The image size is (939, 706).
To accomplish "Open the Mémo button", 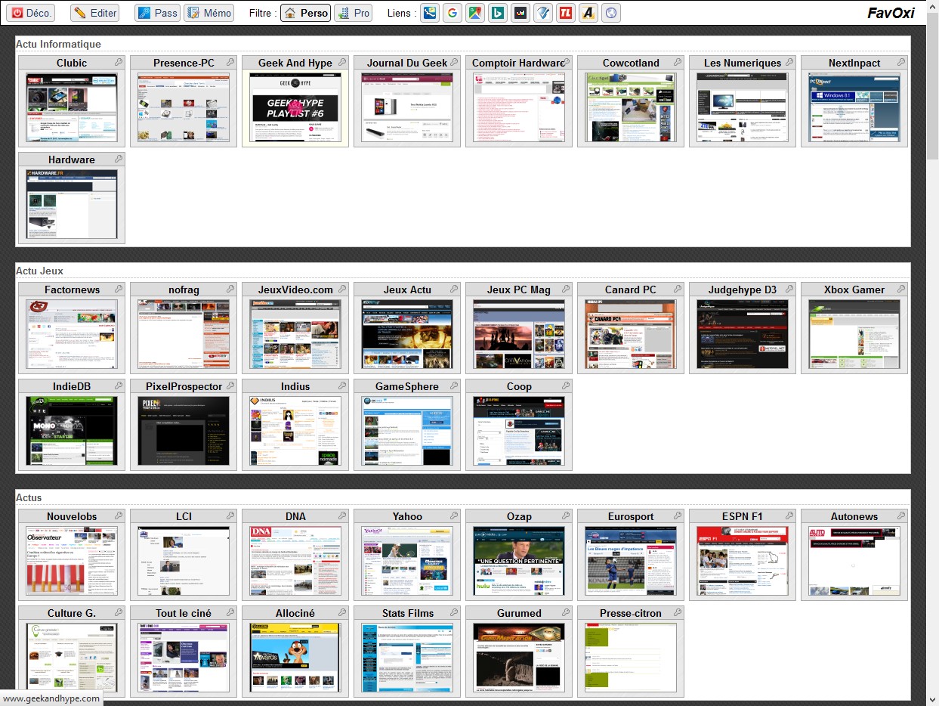I will [209, 13].
